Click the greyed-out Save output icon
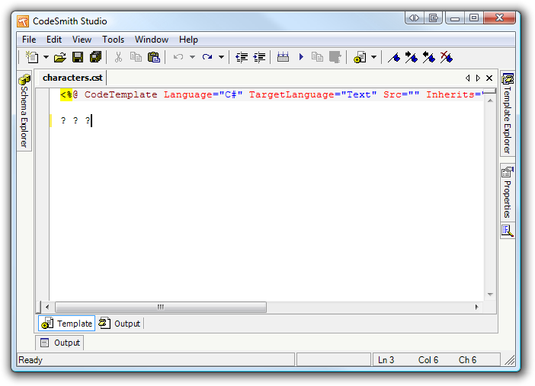The height and width of the screenshot is (386, 535). [x=335, y=57]
